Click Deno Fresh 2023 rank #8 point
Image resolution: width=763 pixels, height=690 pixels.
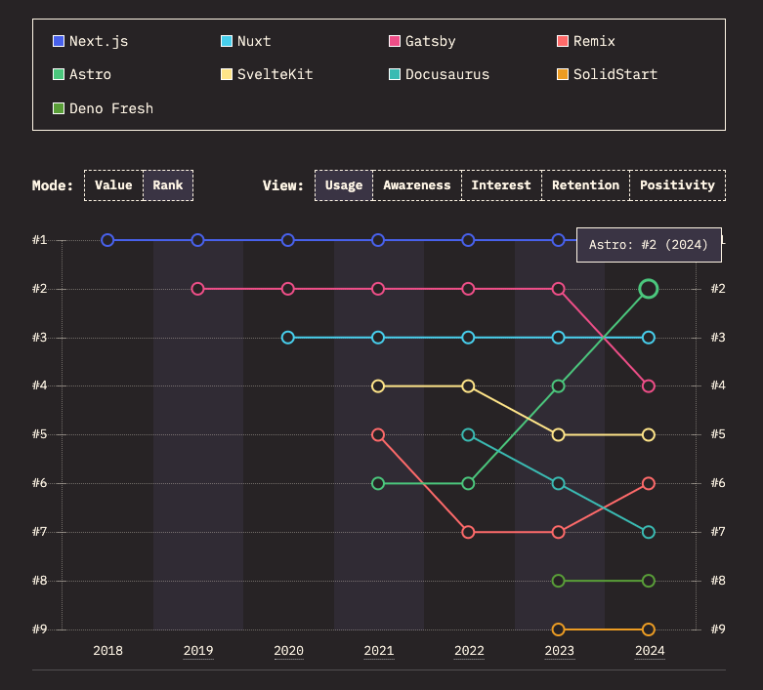tap(558, 581)
